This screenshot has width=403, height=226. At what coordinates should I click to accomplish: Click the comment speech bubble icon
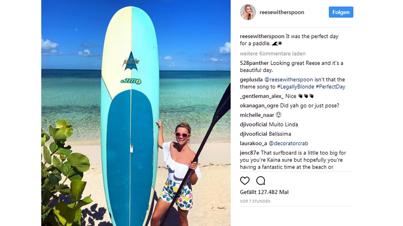(261, 181)
